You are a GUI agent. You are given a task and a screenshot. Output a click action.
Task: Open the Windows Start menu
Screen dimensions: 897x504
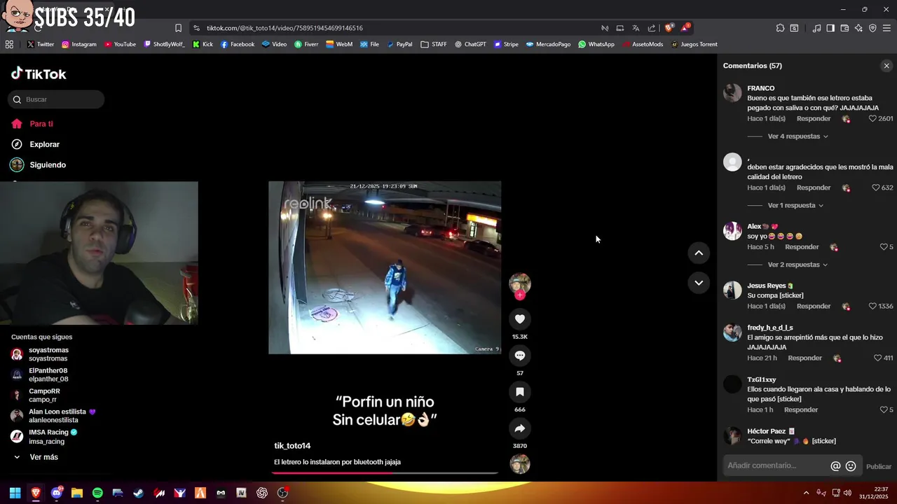15,493
